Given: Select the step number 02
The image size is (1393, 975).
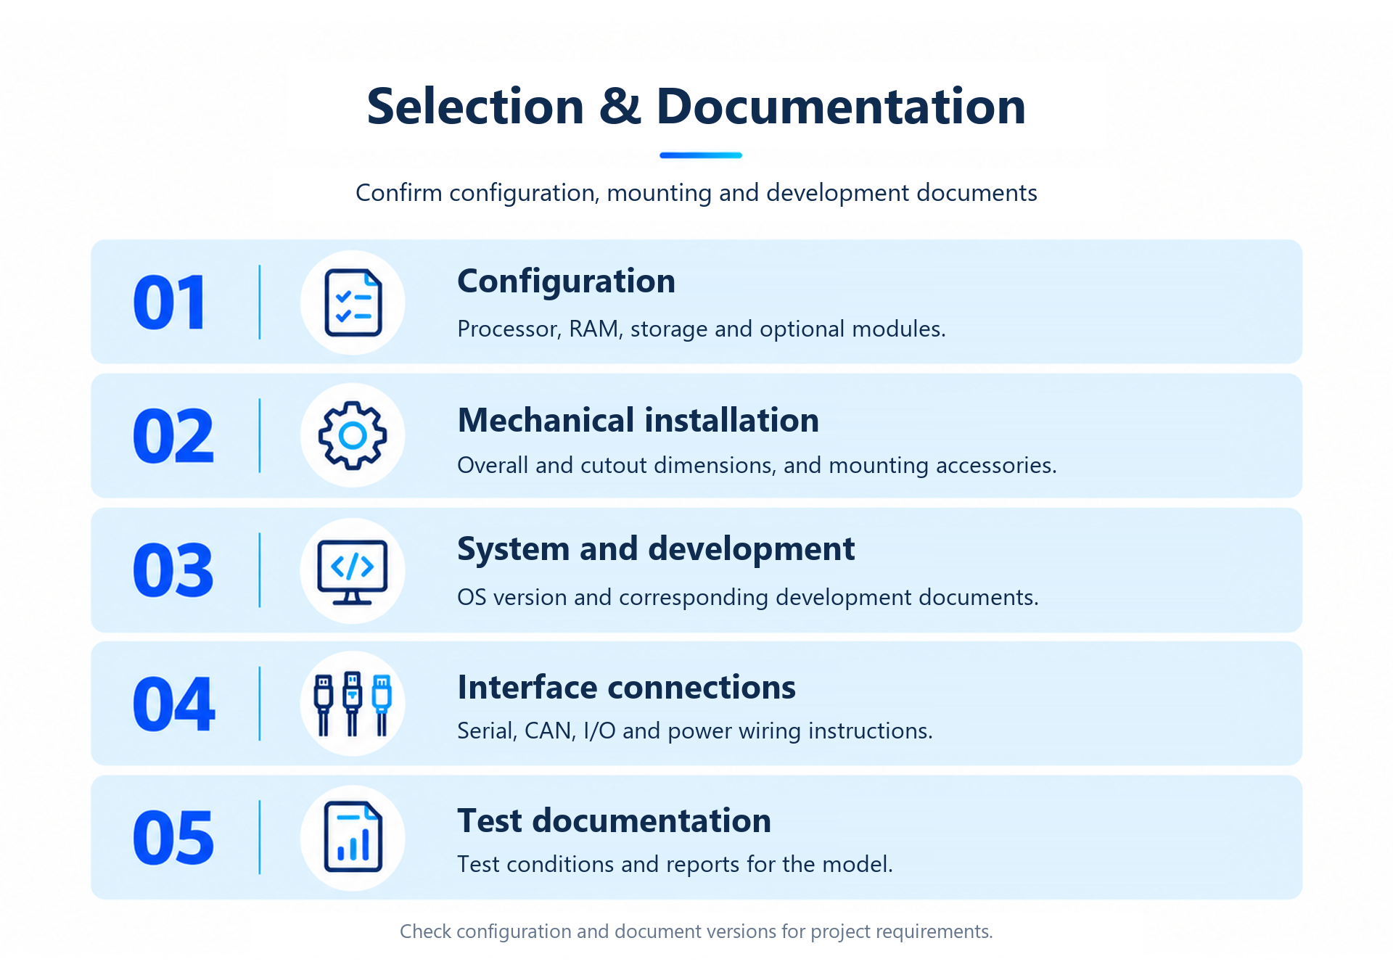Looking at the screenshot, I should 173,436.
